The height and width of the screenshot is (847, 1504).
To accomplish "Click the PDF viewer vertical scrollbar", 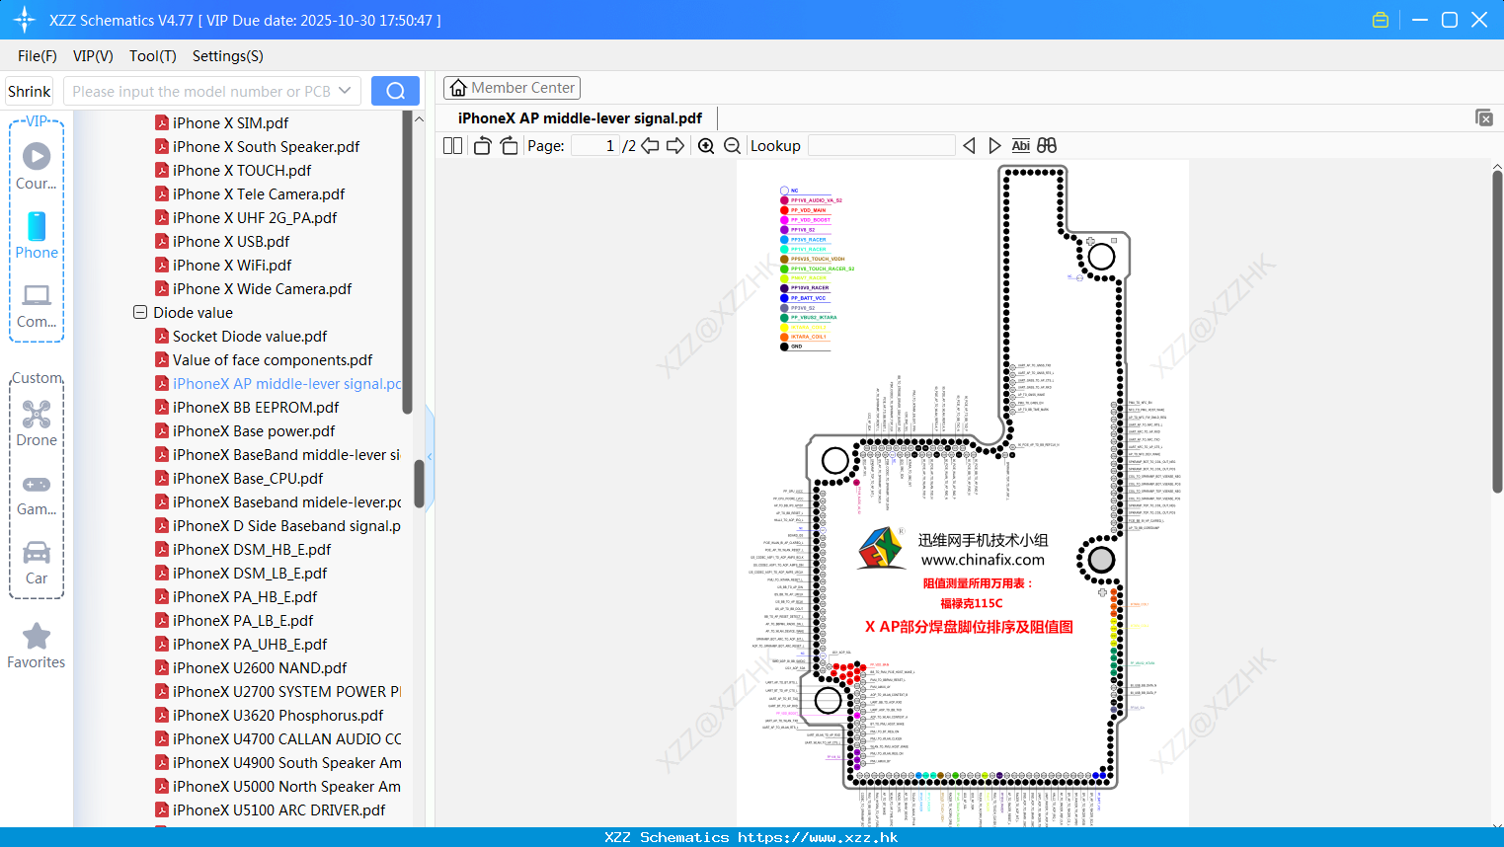I will [x=1497, y=332].
